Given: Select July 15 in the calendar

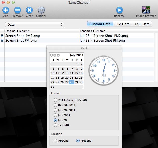Looking at the screenshot, I should [x=76, y=73].
